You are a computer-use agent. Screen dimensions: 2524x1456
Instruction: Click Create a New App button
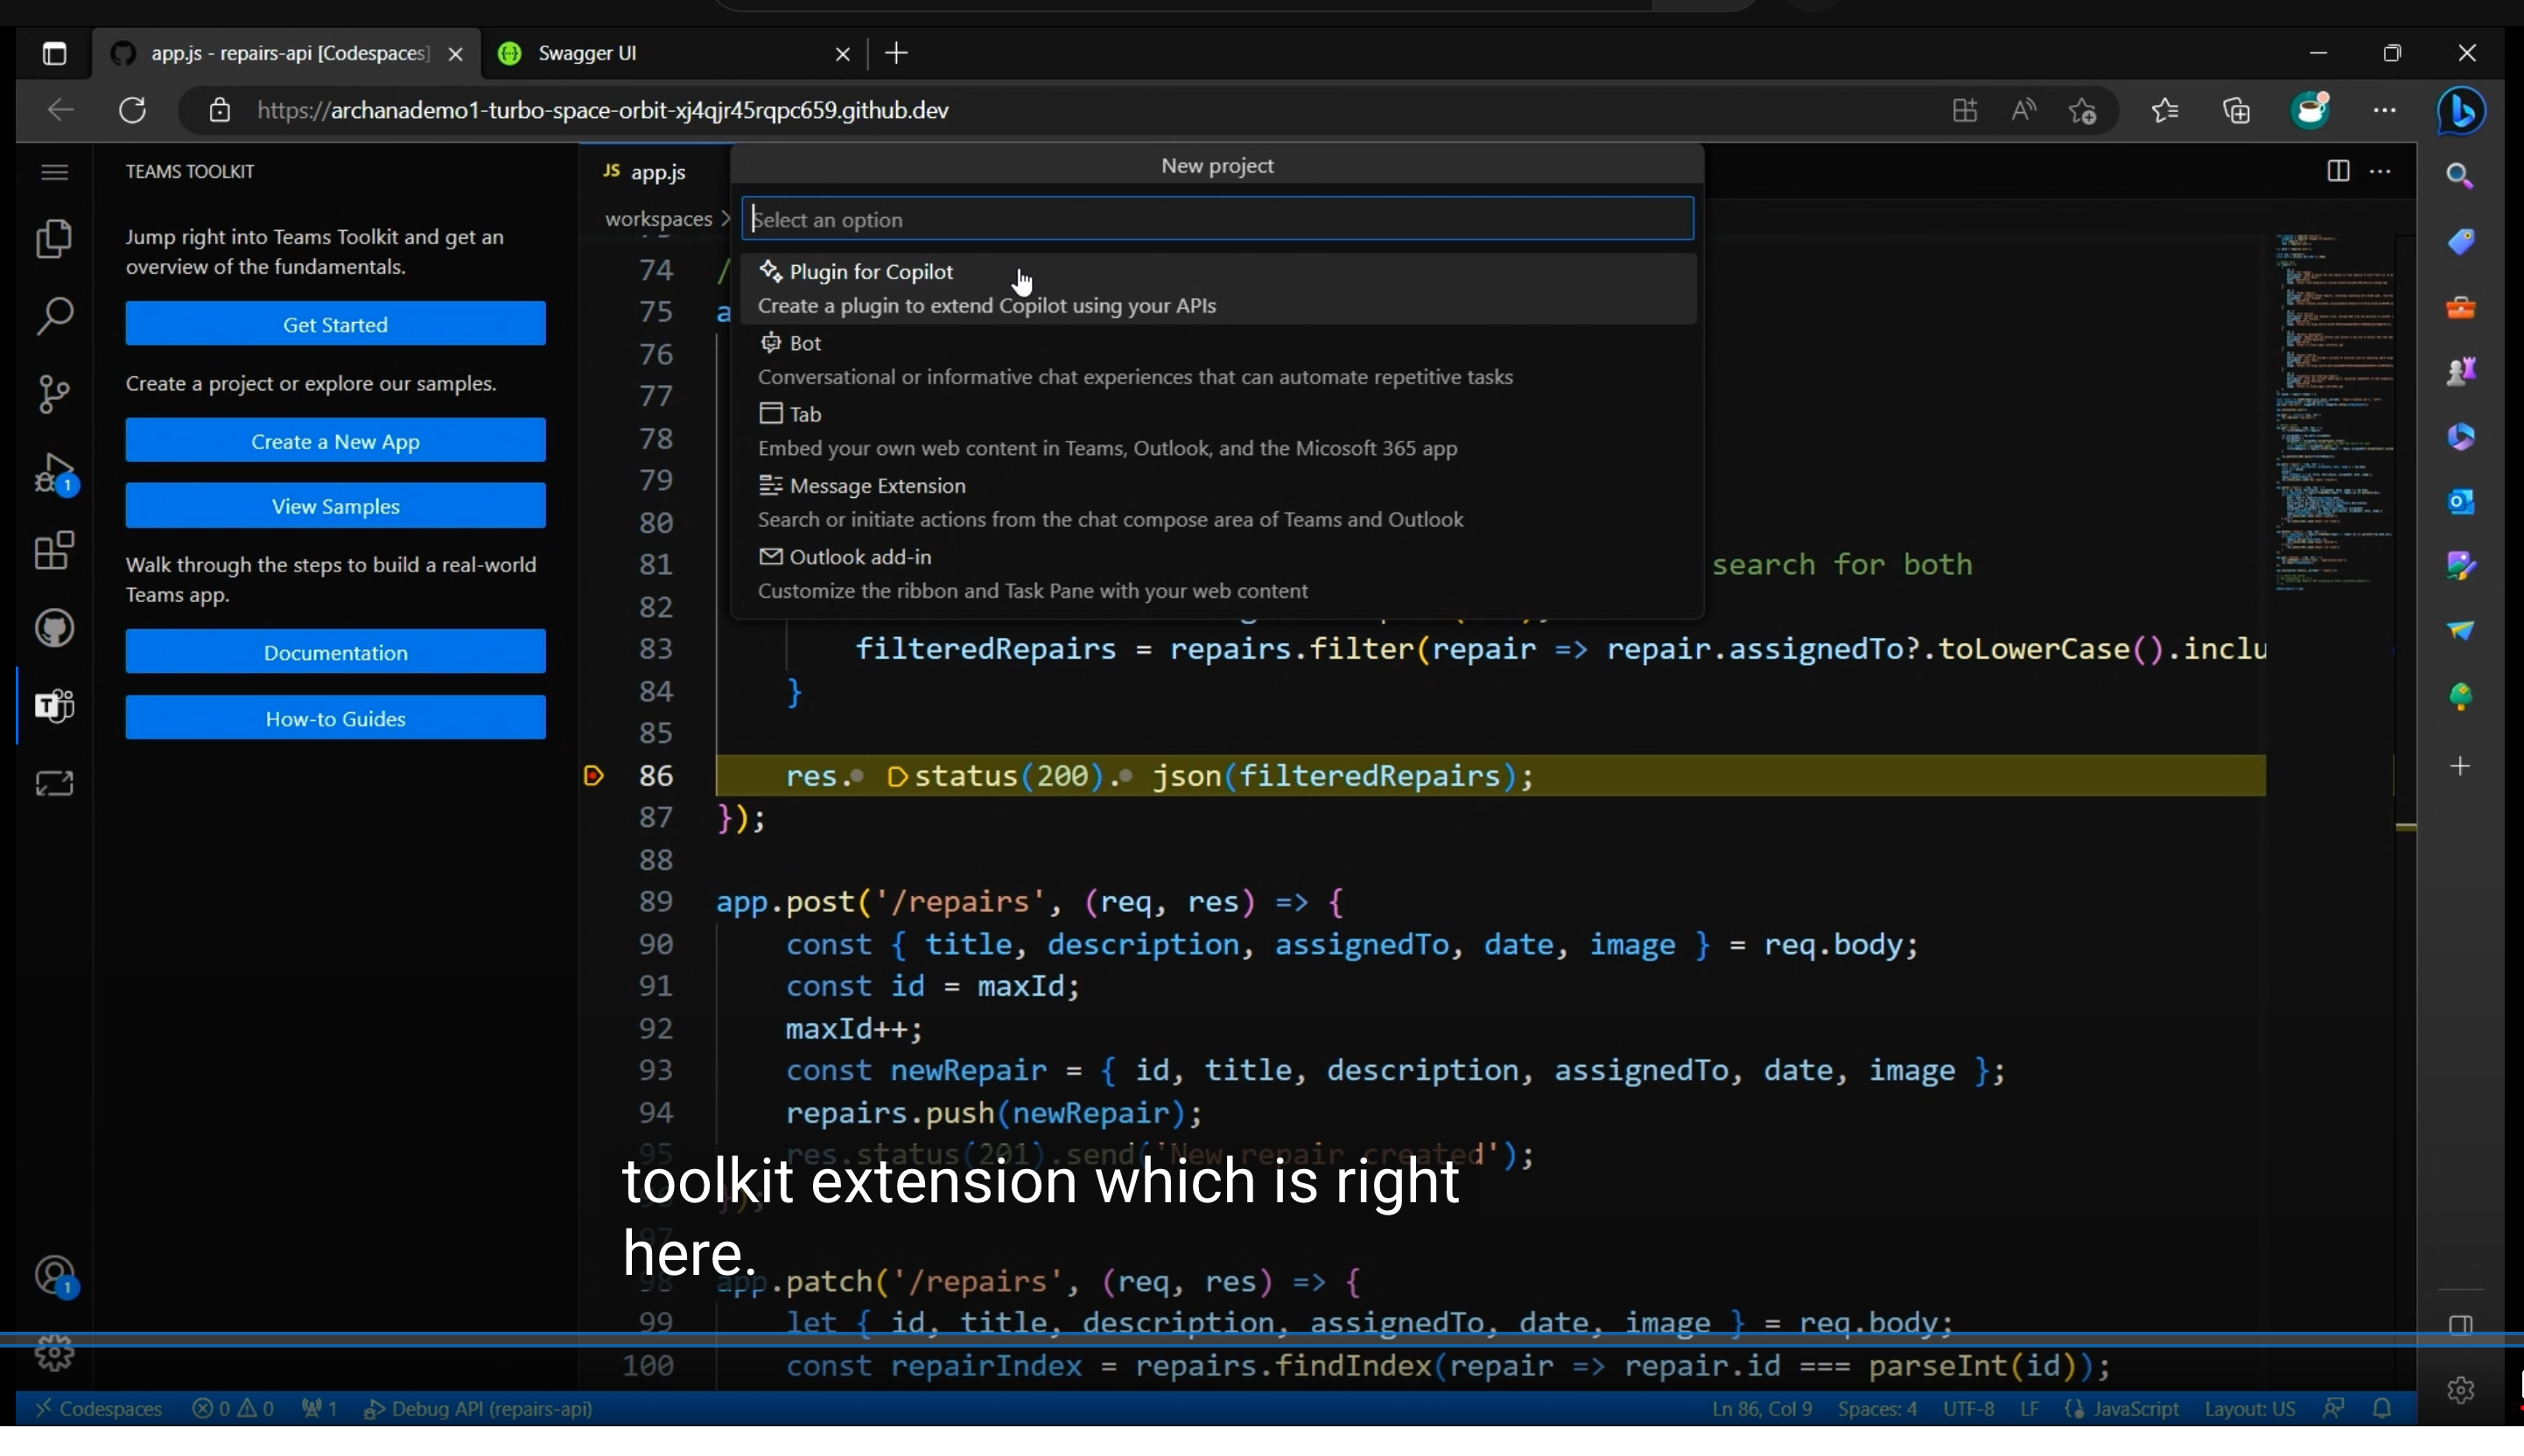(336, 441)
